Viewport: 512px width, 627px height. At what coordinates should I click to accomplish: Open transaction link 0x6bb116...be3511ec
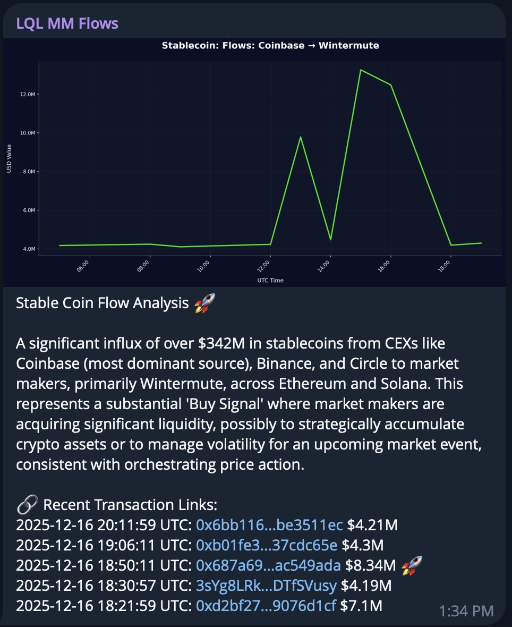(x=269, y=526)
